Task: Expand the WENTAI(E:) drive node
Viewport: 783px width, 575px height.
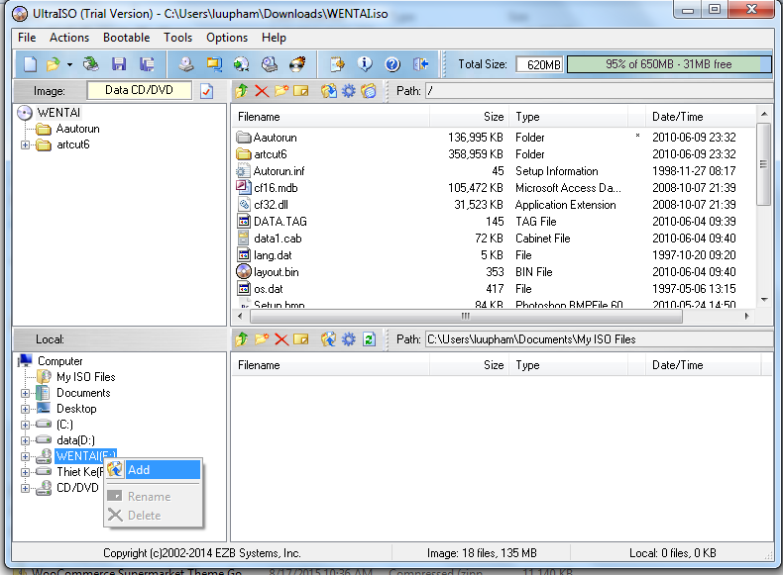Action: pos(25,457)
